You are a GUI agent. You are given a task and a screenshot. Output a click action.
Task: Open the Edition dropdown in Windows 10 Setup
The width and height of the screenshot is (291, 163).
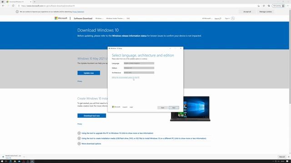[139, 68]
